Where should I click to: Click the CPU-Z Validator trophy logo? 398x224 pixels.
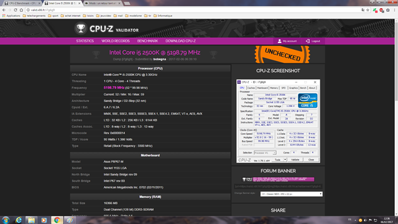tap(81, 29)
